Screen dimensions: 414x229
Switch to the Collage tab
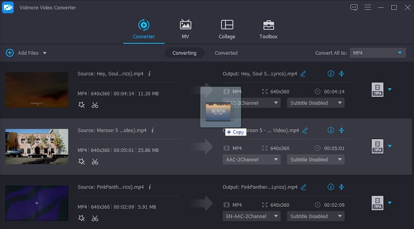point(227,29)
